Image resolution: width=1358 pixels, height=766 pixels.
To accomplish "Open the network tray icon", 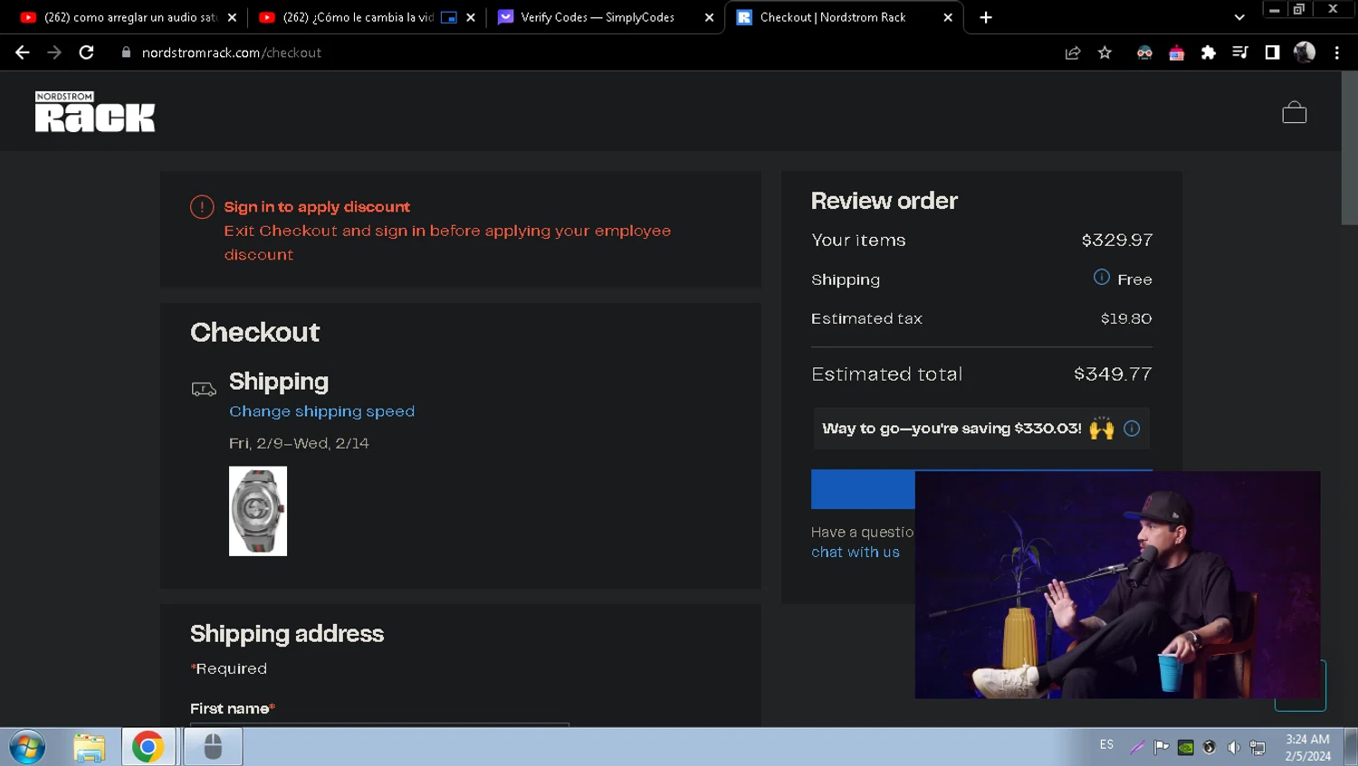I will [1258, 747].
